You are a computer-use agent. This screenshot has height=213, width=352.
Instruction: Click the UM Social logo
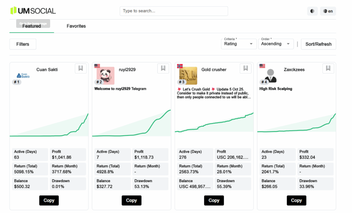(33, 11)
